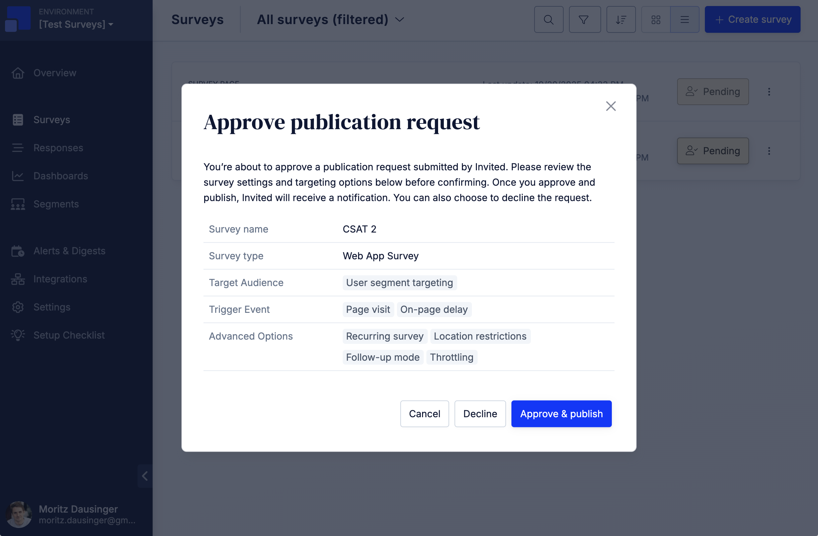Image resolution: width=818 pixels, height=536 pixels.
Task: Navigate to Alerts & Digests
Action: (69, 251)
